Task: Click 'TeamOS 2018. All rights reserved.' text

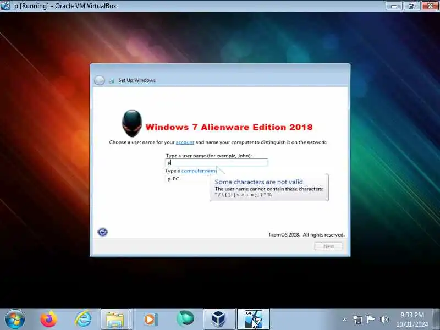Action: point(306,235)
